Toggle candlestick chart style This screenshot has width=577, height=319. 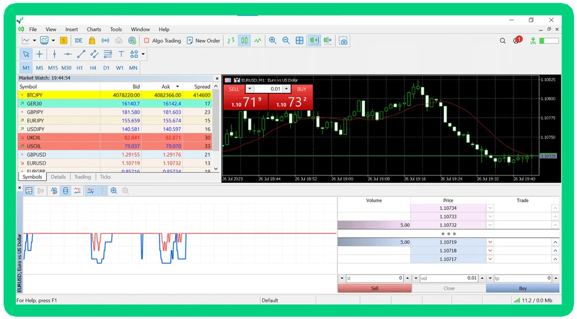click(x=244, y=41)
